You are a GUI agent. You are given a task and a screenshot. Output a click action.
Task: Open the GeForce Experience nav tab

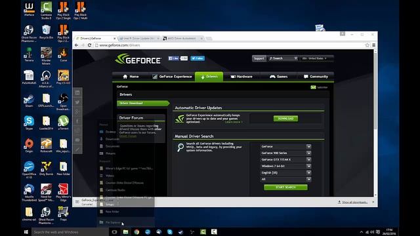[172, 77]
